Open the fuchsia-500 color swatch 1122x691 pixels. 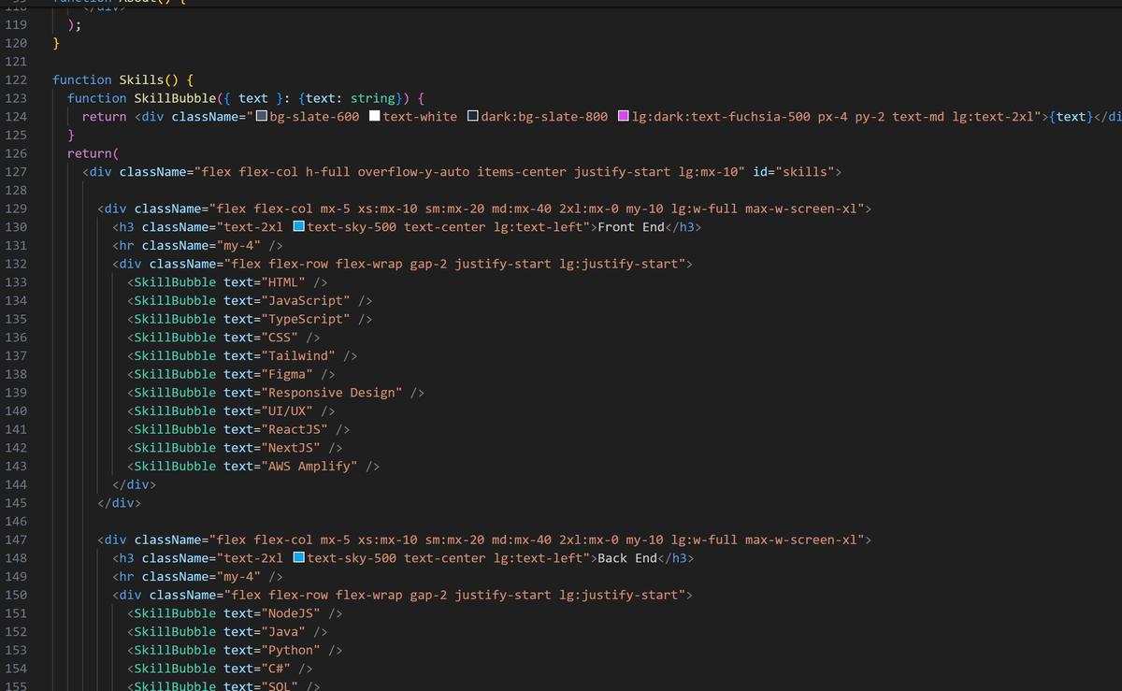point(624,117)
